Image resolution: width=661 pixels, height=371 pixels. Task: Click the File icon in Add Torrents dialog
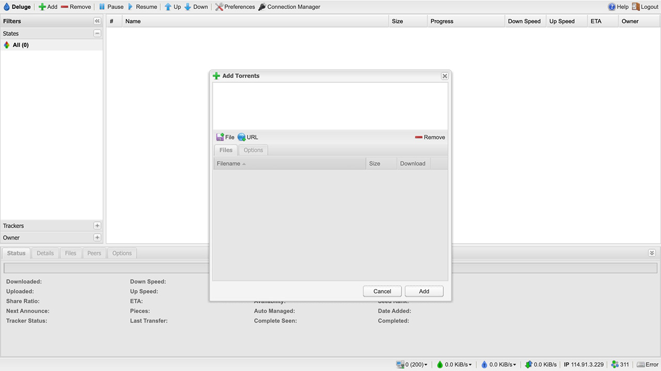tap(220, 137)
